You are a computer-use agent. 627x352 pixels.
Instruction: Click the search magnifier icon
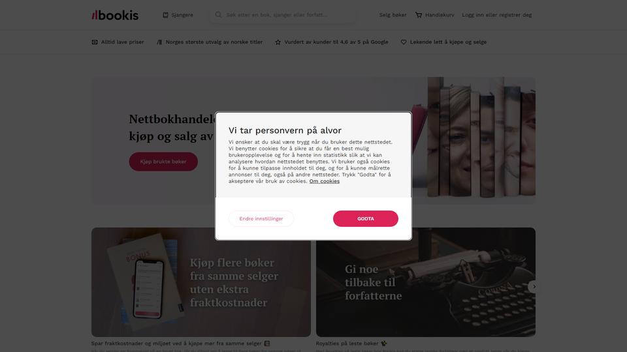pyautogui.click(x=218, y=15)
